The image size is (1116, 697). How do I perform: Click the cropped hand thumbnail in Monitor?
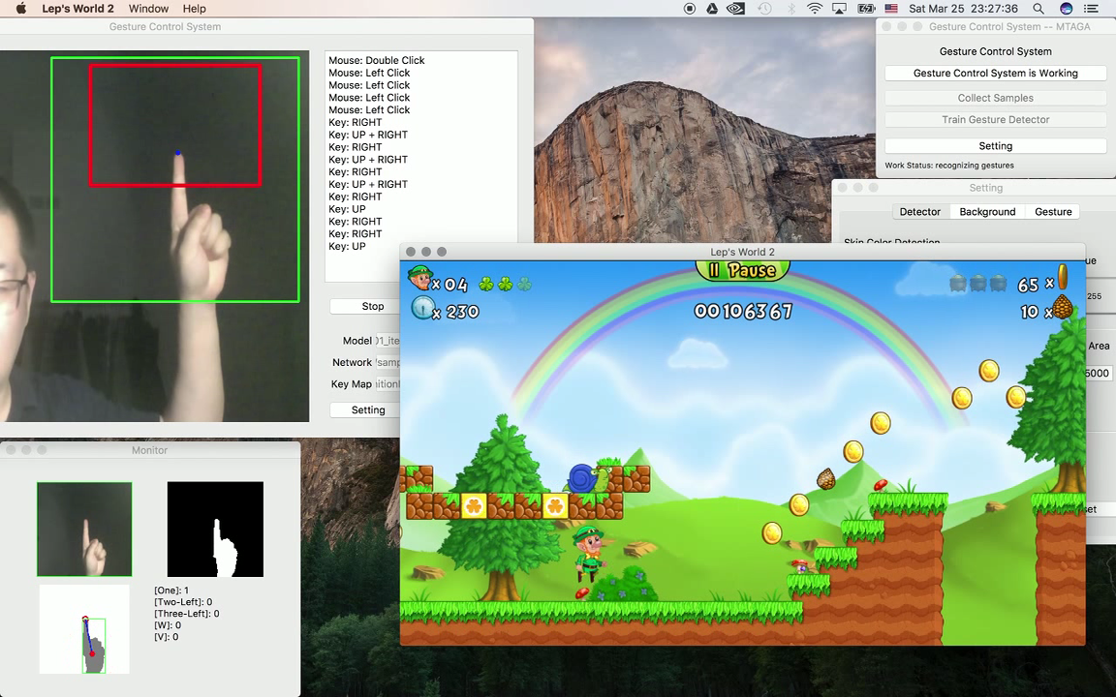point(84,530)
